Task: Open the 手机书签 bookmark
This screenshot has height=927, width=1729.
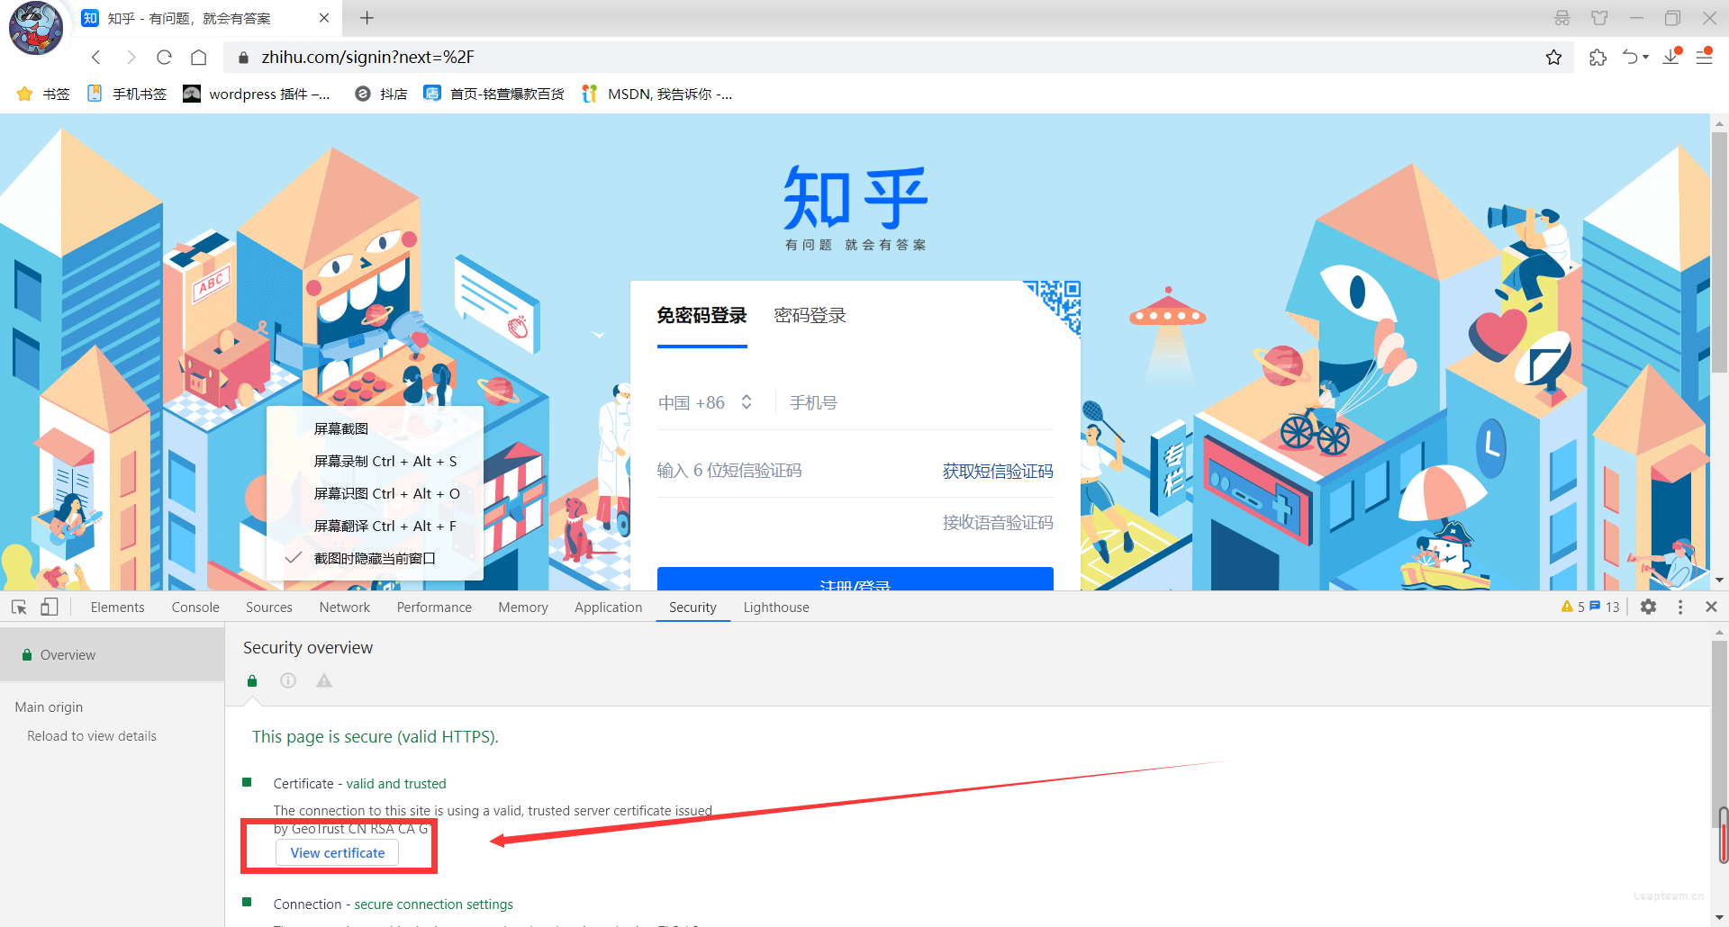Action: click(127, 94)
